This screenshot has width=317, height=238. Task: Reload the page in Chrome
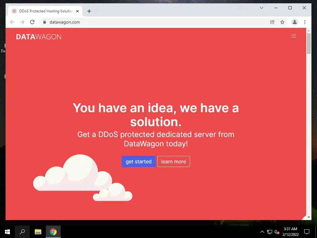click(32, 22)
